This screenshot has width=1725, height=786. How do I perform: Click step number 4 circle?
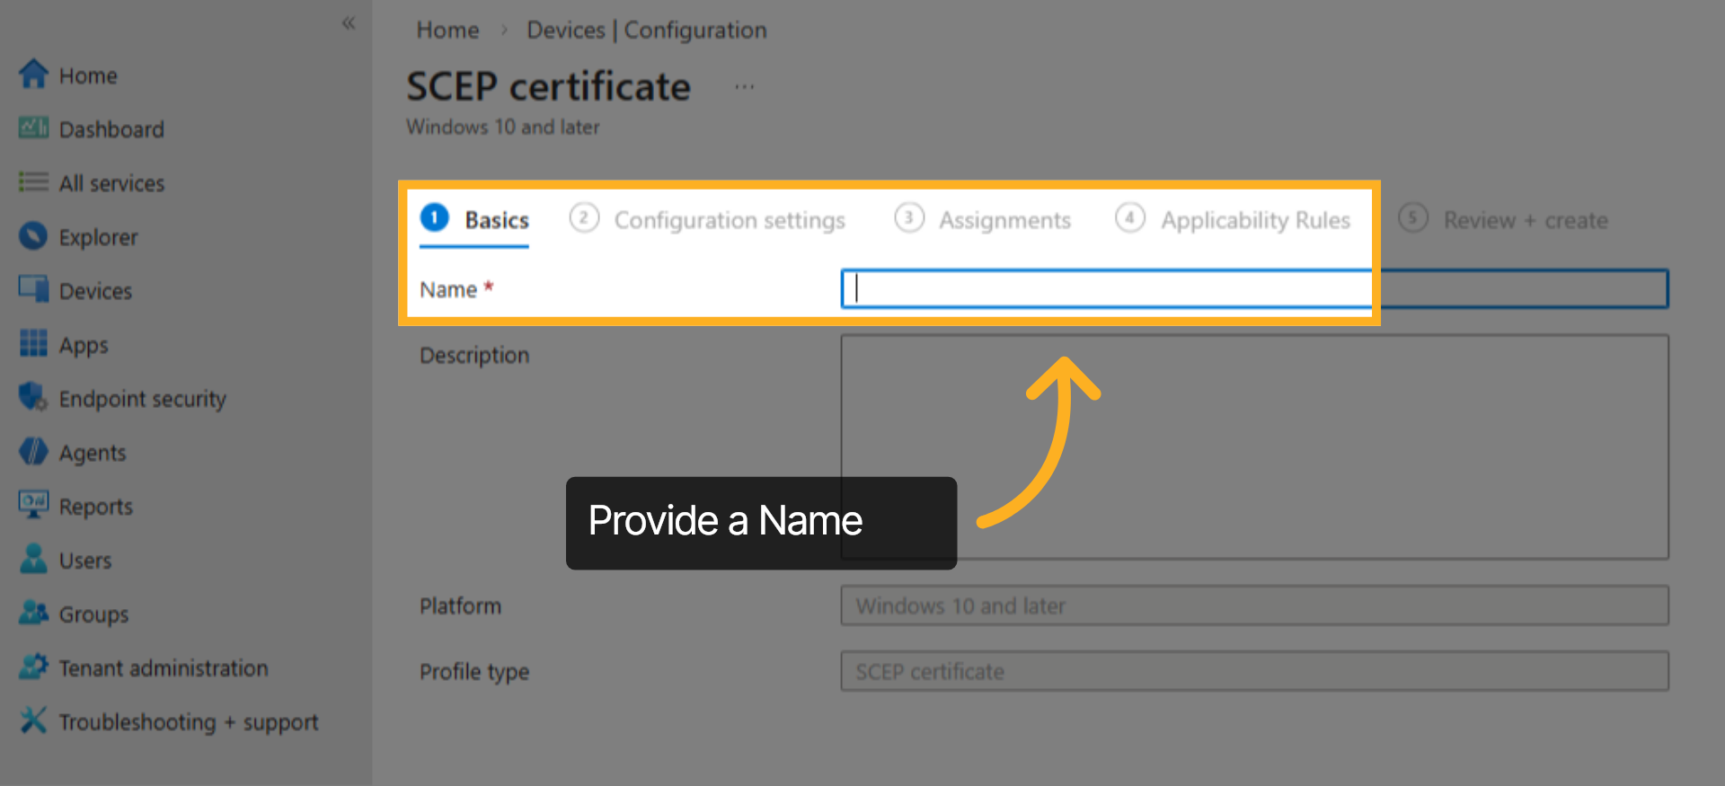(x=1129, y=217)
